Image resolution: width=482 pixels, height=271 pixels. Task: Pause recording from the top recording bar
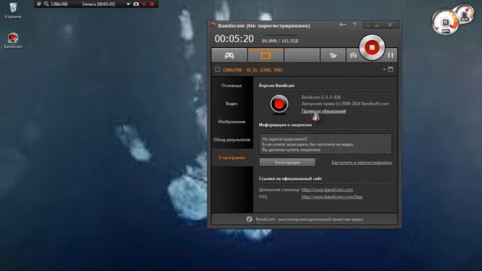[x=144, y=5]
